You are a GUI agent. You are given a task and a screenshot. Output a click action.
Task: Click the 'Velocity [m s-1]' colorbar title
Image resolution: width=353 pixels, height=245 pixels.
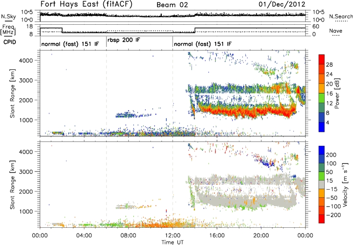pyautogui.click(x=345, y=184)
